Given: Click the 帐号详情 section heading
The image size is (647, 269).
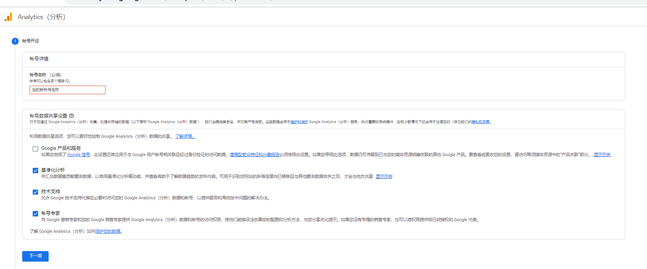Looking at the screenshot, I should click(x=39, y=59).
